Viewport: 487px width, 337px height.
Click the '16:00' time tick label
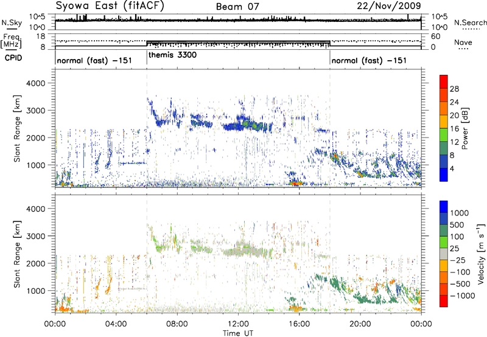point(299,324)
